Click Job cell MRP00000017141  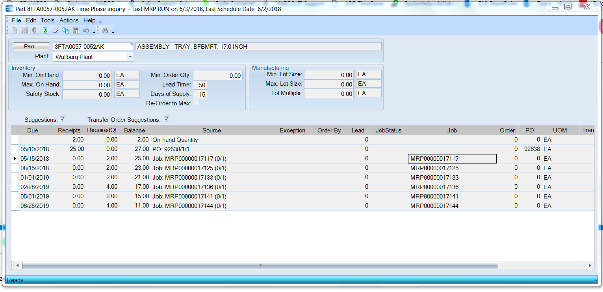click(x=452, y=197)
